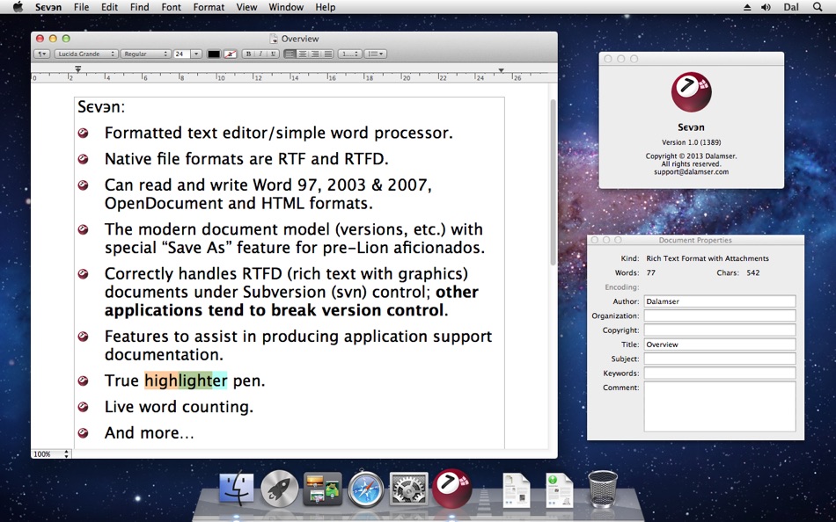Screen dimensions: 836x522
Task: Open the Apple menu
Action: click(x=18, y=7)
